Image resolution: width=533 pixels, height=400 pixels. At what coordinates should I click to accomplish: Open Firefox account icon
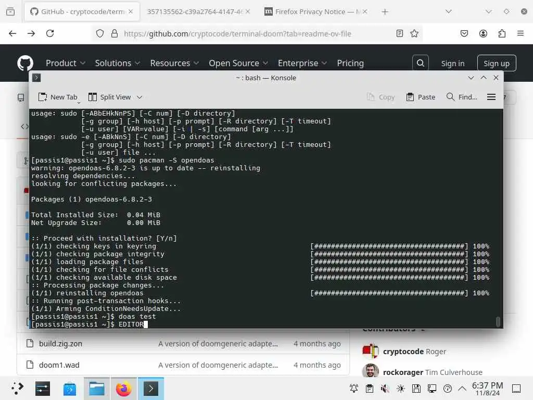point(483,33)
